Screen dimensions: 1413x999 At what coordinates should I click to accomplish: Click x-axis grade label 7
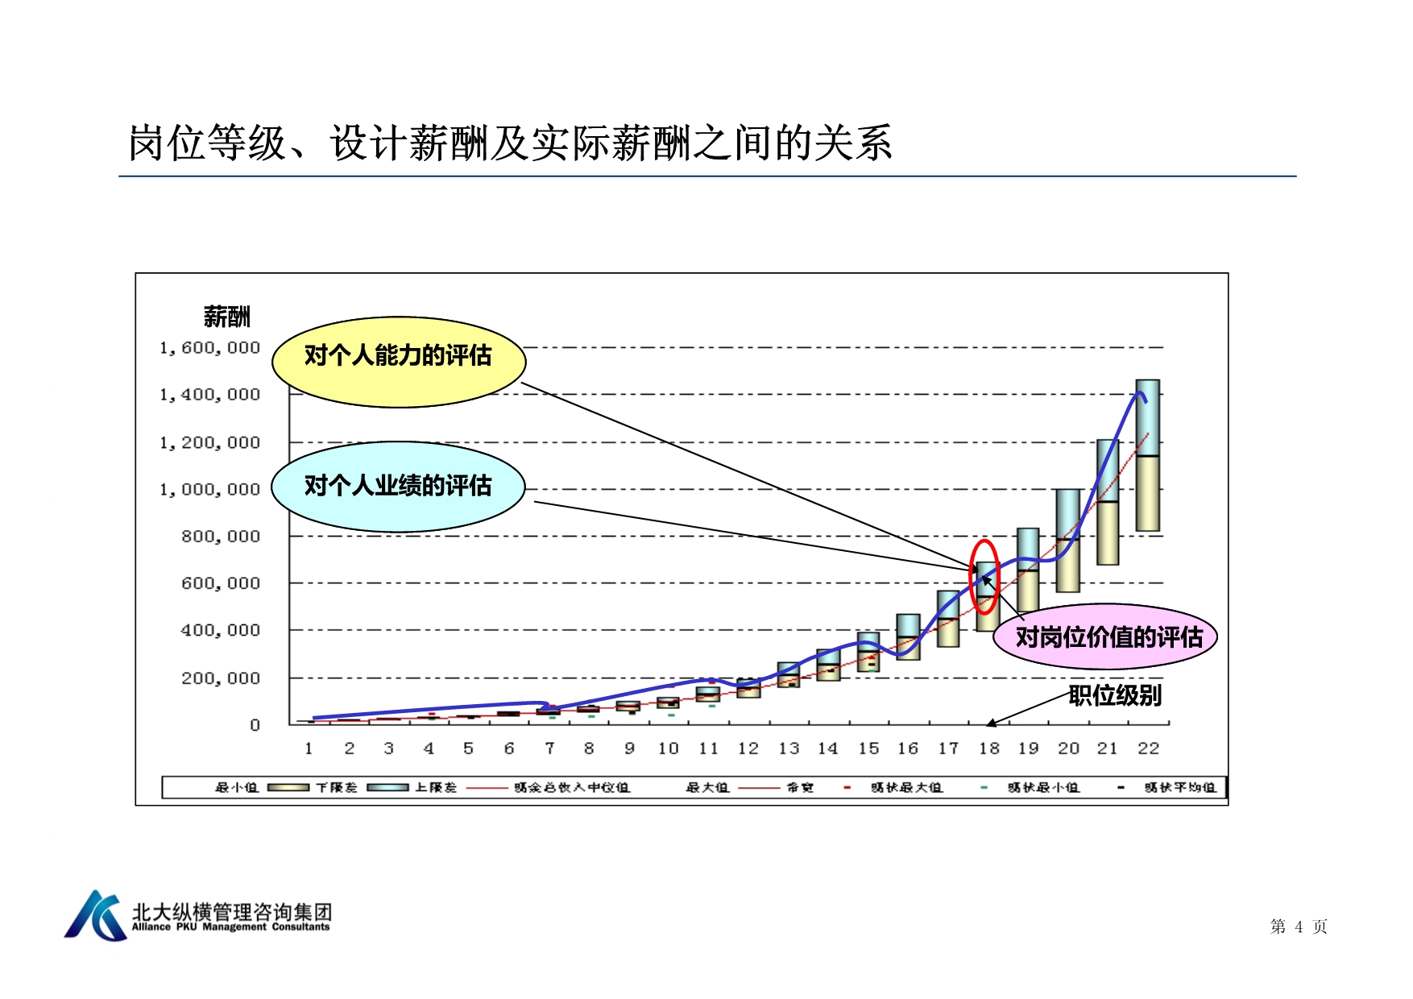coord(549,748)
